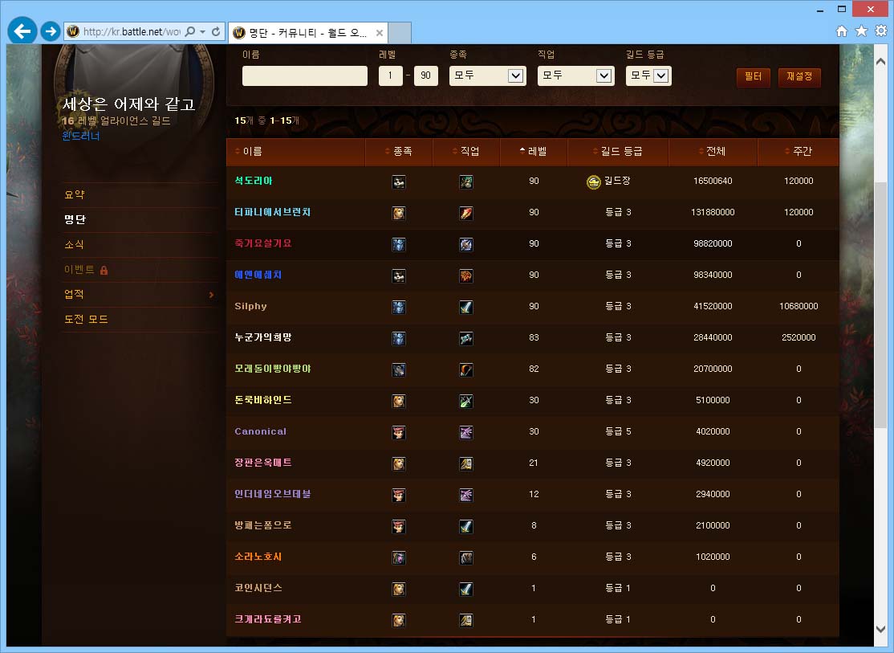Click the class icon in Silphy row
This screenshot has height=653, width=894.
pyautogui.click(x=466, y=307)
